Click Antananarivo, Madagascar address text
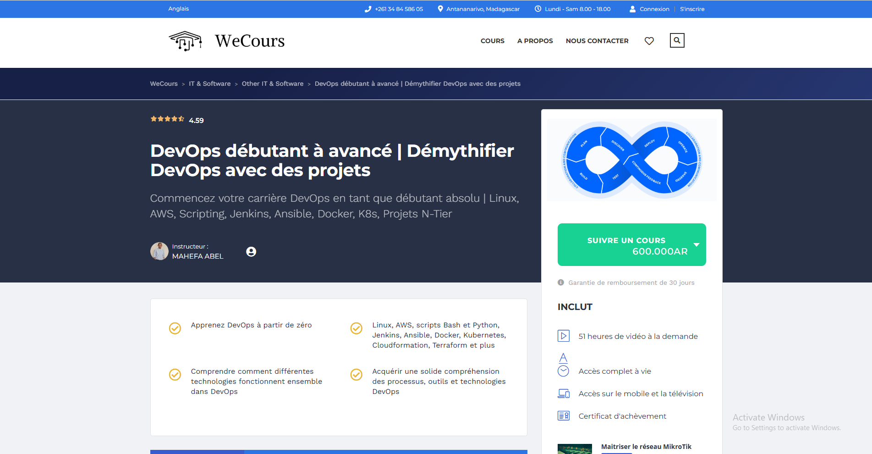This screenshot has height=454, width=872. [483, 9]
